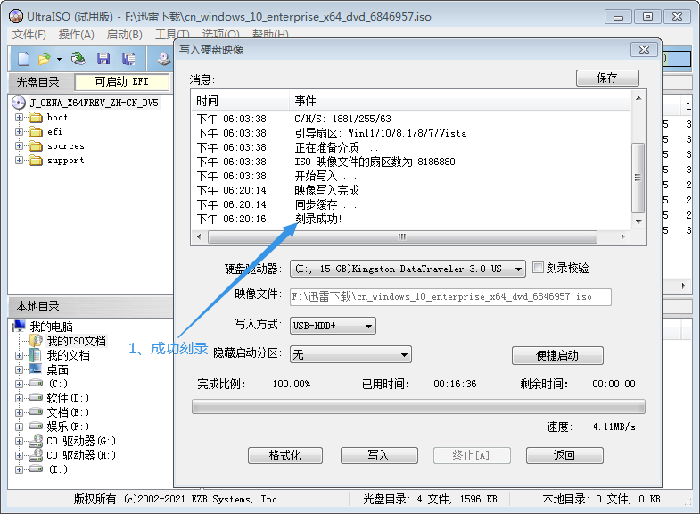Viewport: 700px width, 514px height.
Task: Click the 写入 button
Action: pos(379,455)
